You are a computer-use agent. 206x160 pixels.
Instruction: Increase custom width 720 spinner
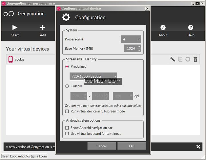point(85,94)
